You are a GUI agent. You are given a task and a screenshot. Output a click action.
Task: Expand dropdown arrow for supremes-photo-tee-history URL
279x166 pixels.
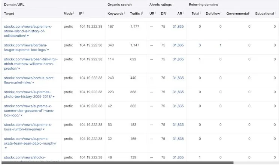click(54, 97)
